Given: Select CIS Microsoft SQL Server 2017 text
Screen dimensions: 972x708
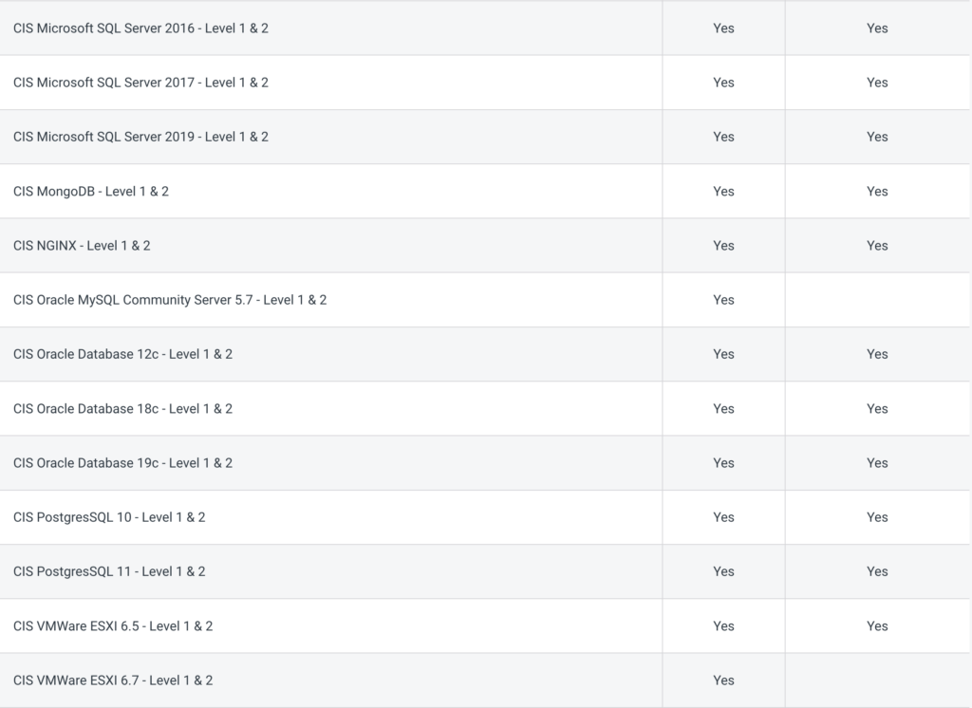Looking at the screenshot, I should point(140,83).
